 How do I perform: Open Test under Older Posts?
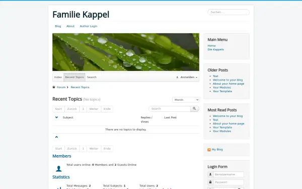[x=215, y=76]
